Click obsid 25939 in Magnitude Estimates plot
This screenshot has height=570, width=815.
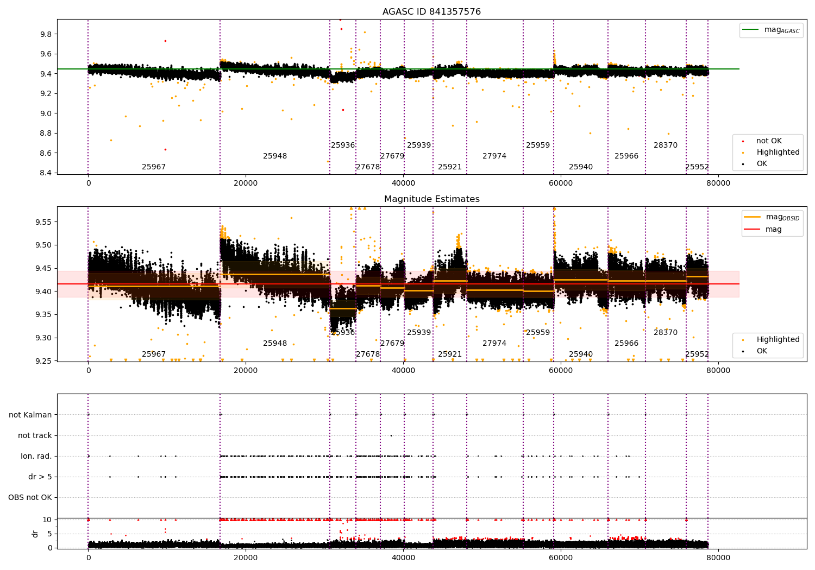pyautogui.click(x=419, y=333)
